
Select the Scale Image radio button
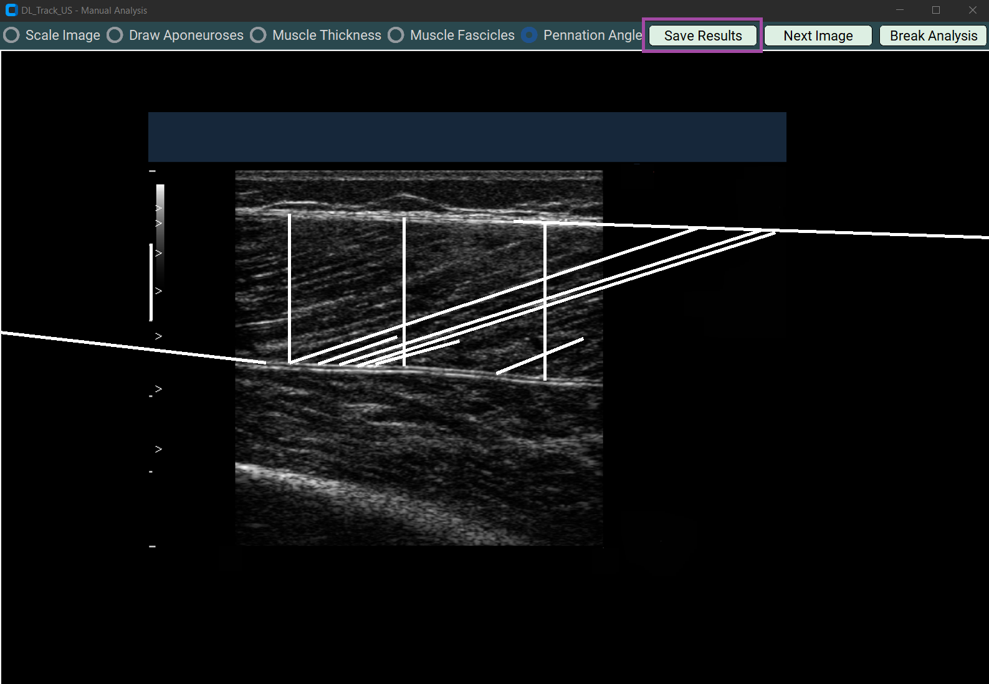(x=11, y=36)
